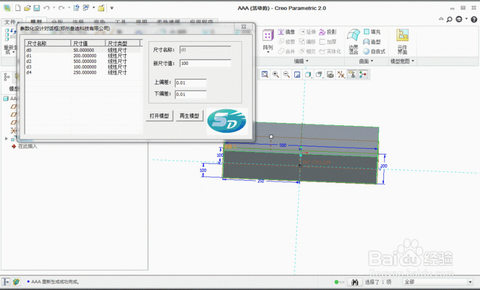
Task: Click the zoom in icon
Action: (276, 74)
